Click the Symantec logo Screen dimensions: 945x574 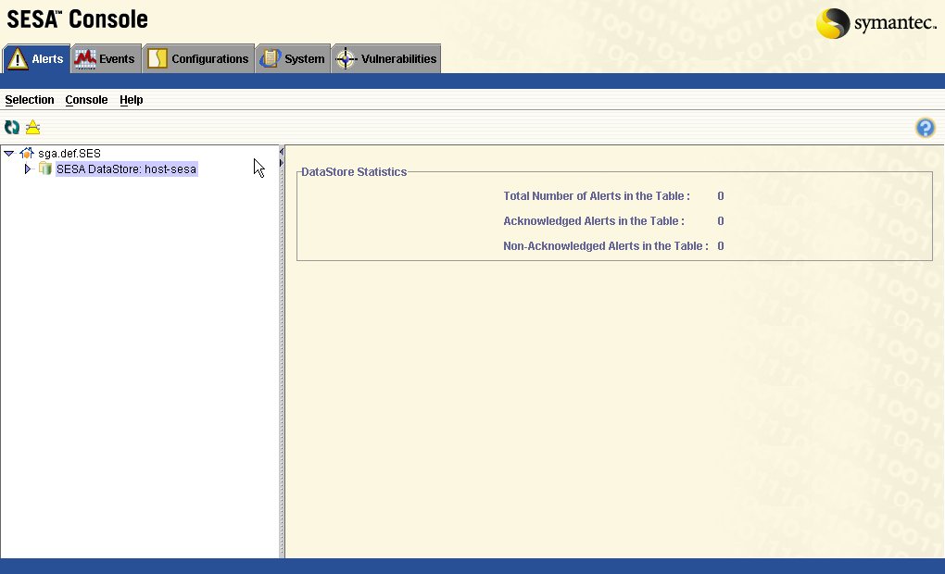pyautogui.click(x=876, y=23)
